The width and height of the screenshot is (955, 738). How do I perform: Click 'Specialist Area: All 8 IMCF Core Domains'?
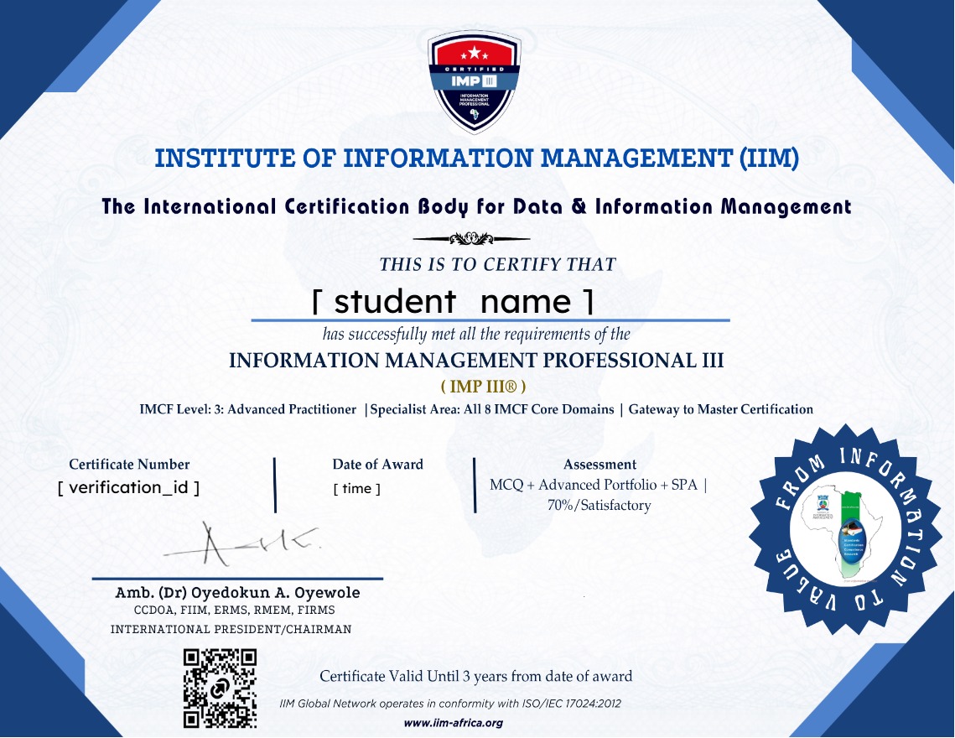(x=492, y=409)
